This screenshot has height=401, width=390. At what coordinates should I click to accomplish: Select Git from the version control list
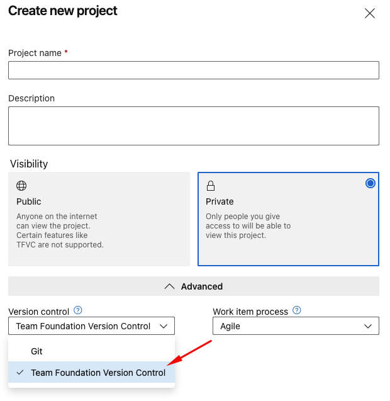(36, 351)
